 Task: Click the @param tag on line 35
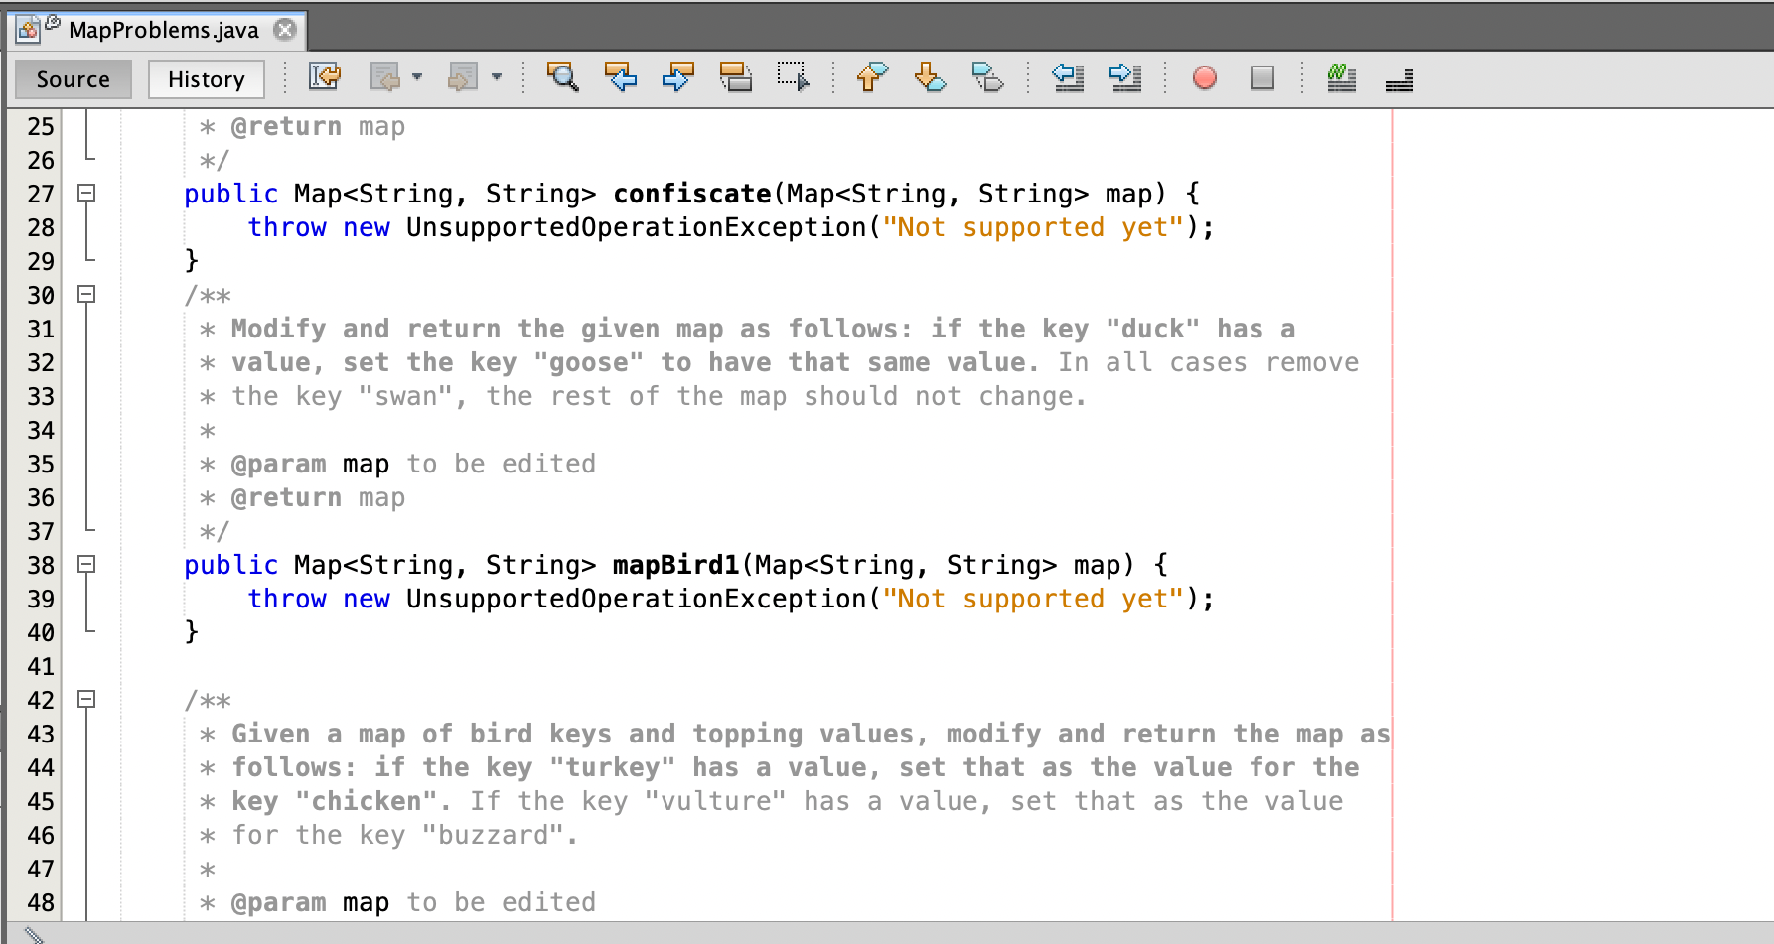click(x=278, y=464)
